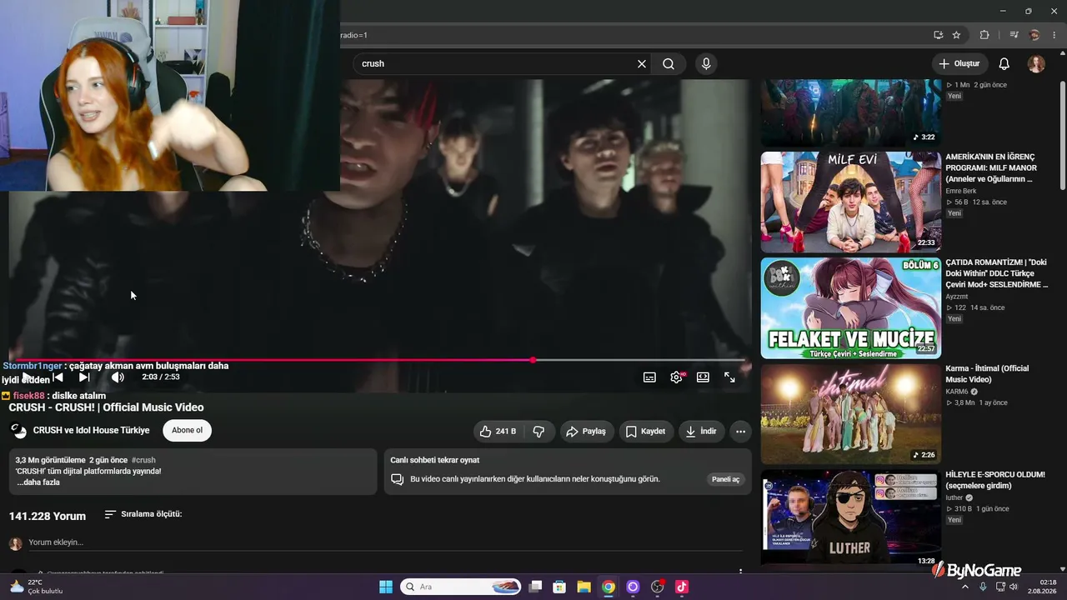The height and width of the screenshot is (600, 1067).
Task: Open network settings from tray
Action: click(999, 587)
